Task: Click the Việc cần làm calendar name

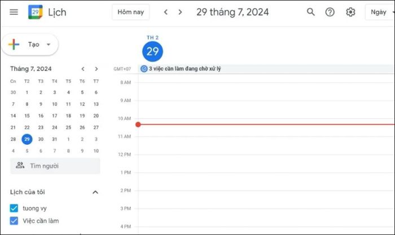Action: [41, 221]
